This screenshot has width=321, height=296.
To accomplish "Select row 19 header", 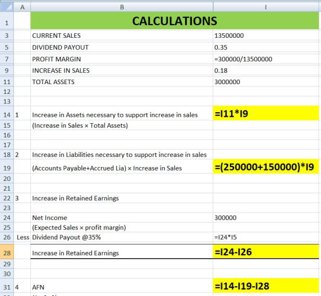I will point(7,167).
